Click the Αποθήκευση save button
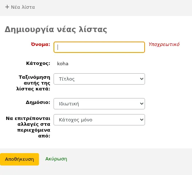192x175 pixels. pos(19,159)
